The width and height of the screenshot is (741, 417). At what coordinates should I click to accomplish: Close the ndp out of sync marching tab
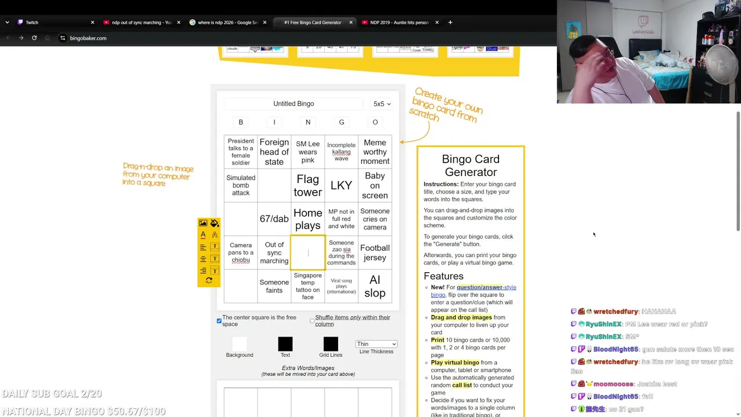point(178,23)
